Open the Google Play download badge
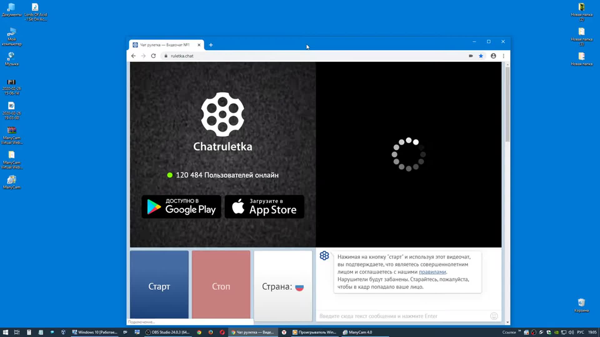This screenshot has height=337, width=600. (x=181, y=207)
